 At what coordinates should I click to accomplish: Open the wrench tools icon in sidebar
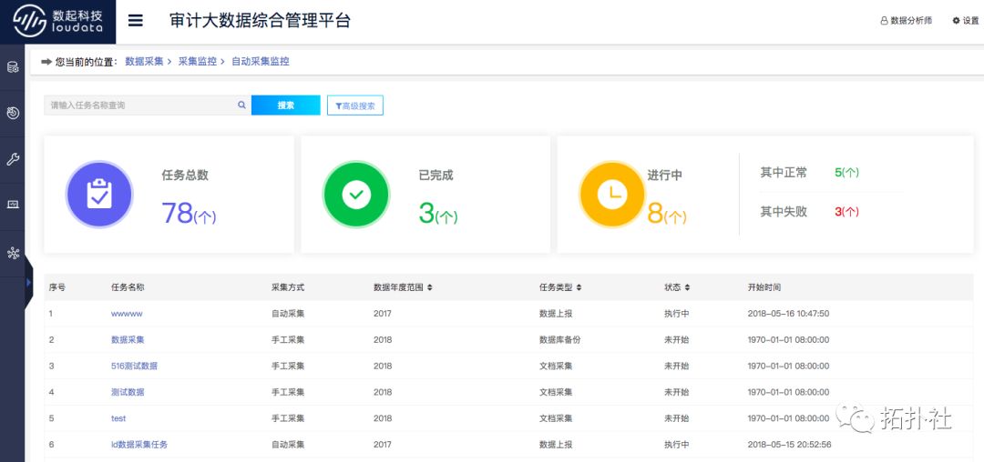point(13,159)
